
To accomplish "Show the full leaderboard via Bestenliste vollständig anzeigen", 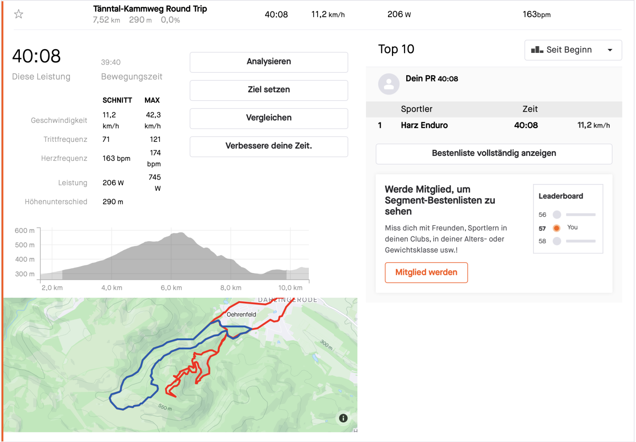I will click(494, 153).
